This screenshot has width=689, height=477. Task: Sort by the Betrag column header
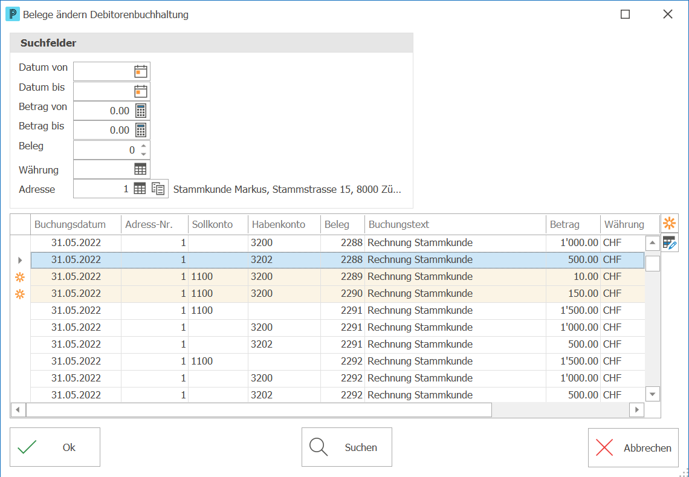[573, 225]
